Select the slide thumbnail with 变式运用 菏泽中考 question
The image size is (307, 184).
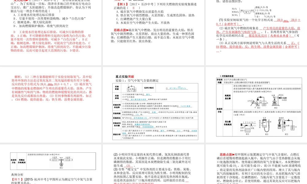[51, 33]
